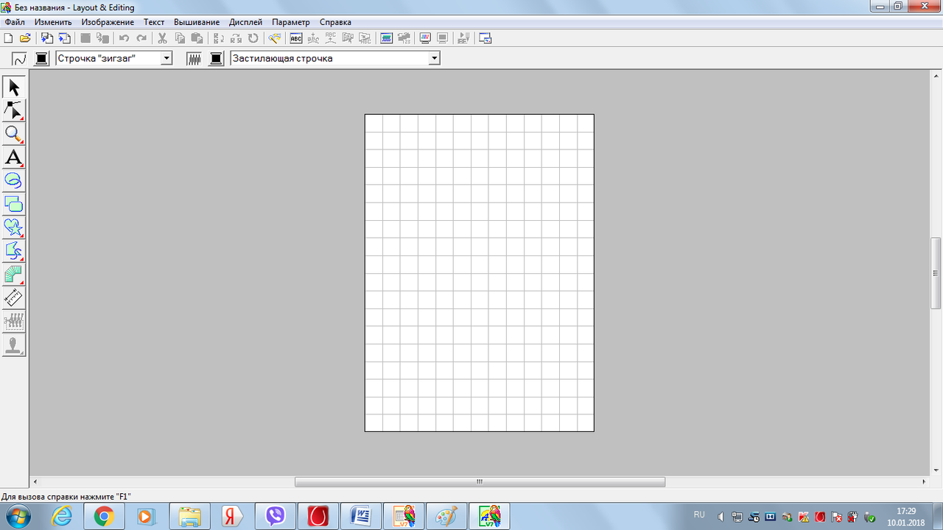Click the horizontal scrollbar thumb
Image resolution: width=943 pixels, height=530 pixels.
click(x=480, y=482)
